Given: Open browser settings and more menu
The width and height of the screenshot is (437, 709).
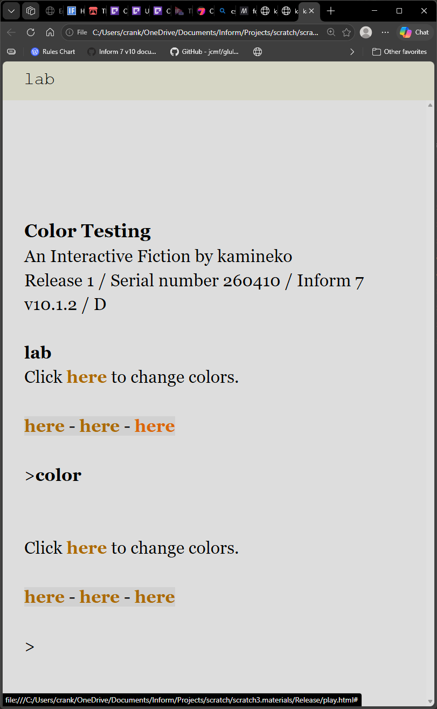Looking at the screenshot, I should pos(385,32).
